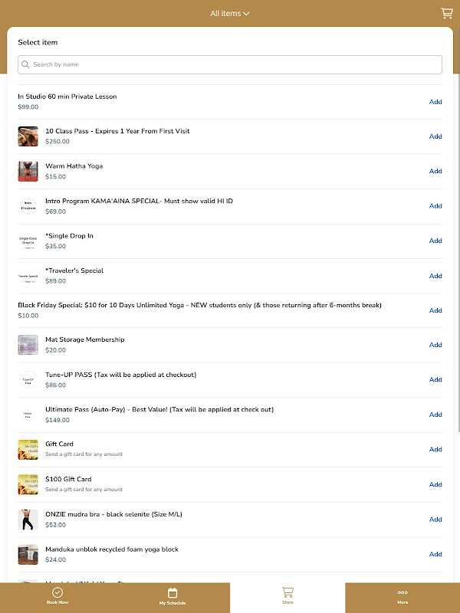This screenshot has height=613, width=460.
Task: Add Black Friday Special to cart
Action: (435, 310)
